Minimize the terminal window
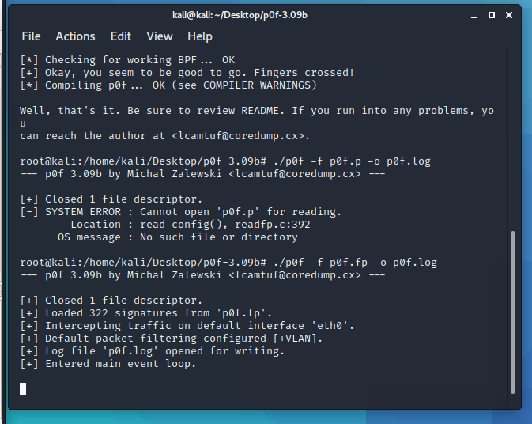Image resolution: width=532 pixels, height=424 pixels. pyautogui.click(x=476, y=15)
